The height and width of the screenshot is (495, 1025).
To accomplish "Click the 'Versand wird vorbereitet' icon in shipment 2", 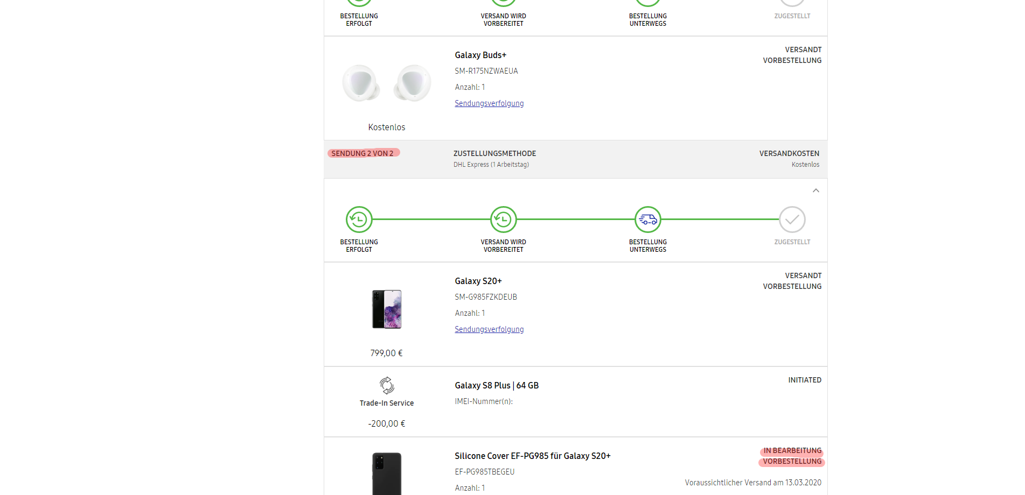I will (503, 220).
